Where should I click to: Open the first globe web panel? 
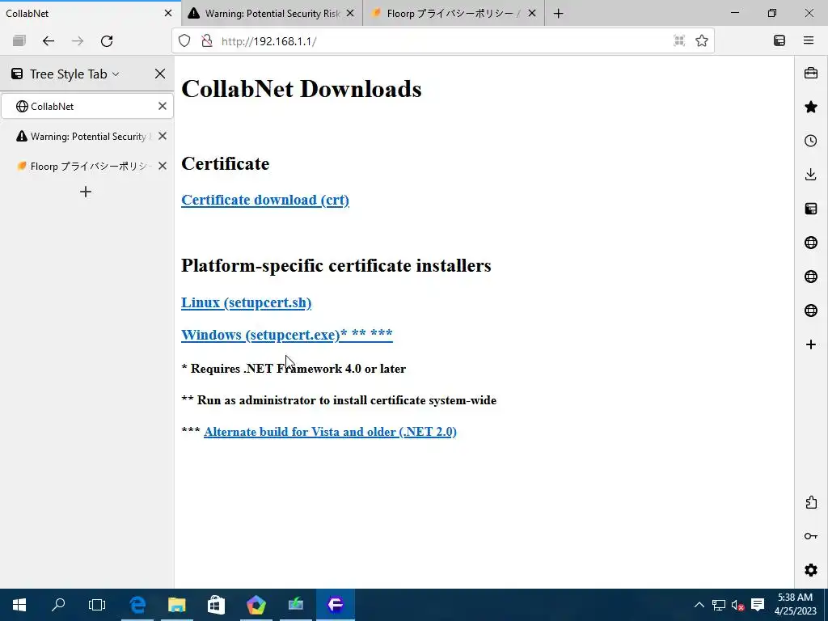click(x=810, y=243)
